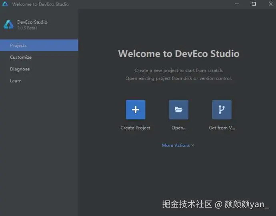Click the DevEco logo in title bar
The width and height of the screenshot is (276, 216).
5,4
